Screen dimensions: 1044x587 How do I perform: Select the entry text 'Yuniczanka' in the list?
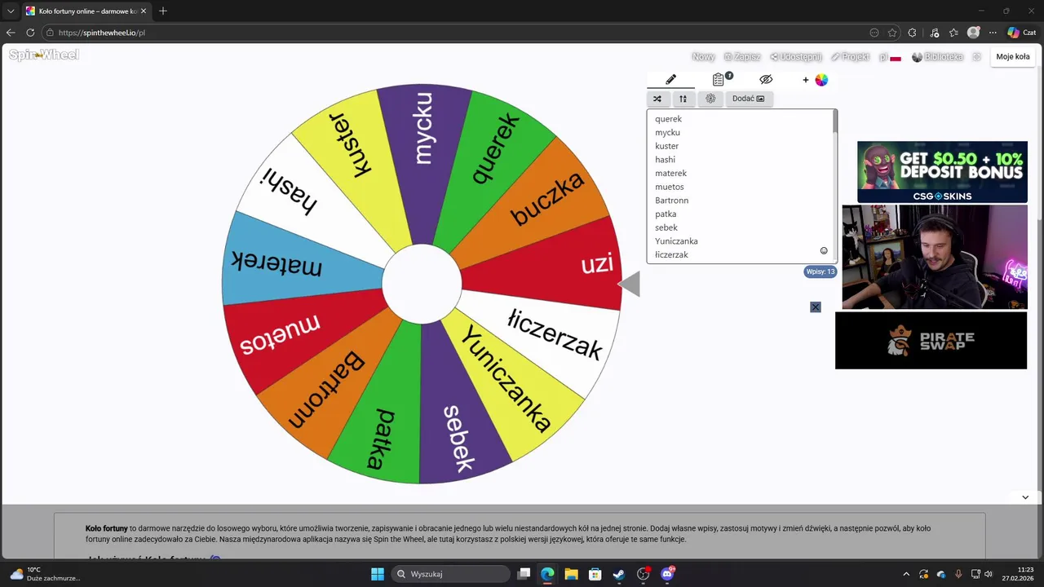pos(676,241)
